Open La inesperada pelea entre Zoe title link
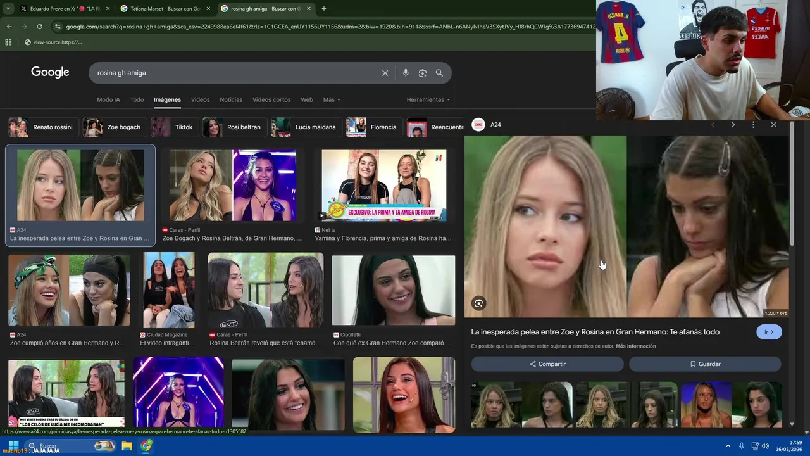The image size is (810, 456). [x=595, y=332]
